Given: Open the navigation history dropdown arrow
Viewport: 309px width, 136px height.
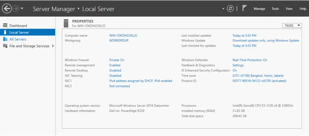Looking at the screenshot, I should (x=22, y=9).
